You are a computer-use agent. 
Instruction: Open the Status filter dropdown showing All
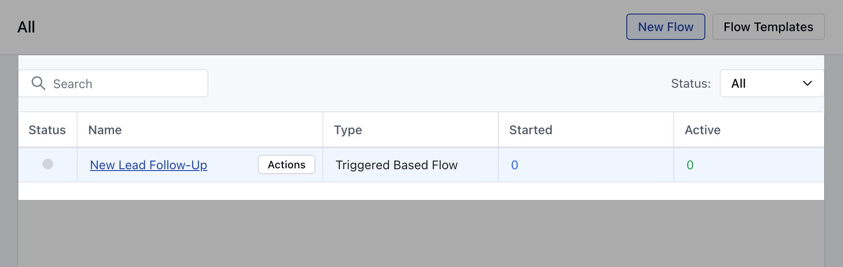coord(772,83)
